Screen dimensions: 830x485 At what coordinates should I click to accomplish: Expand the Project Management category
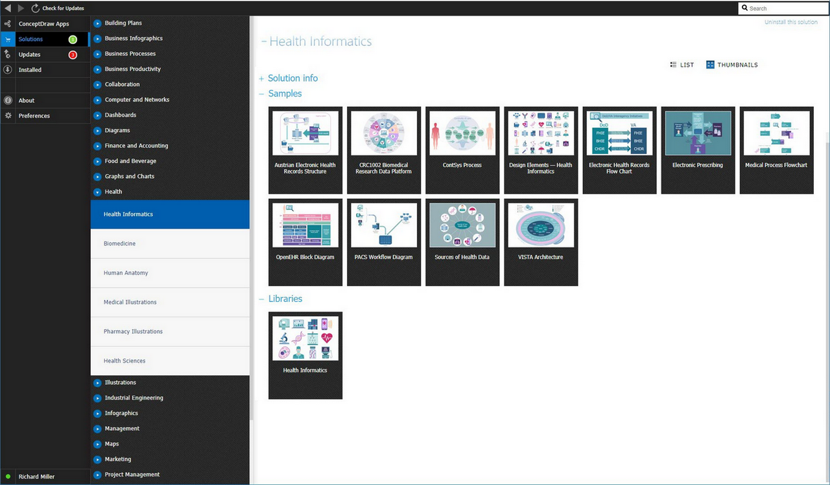coord(97,475)
